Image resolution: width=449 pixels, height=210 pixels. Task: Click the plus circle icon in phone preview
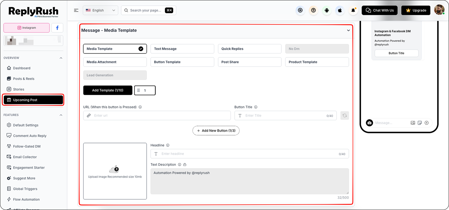coord(427,123)
